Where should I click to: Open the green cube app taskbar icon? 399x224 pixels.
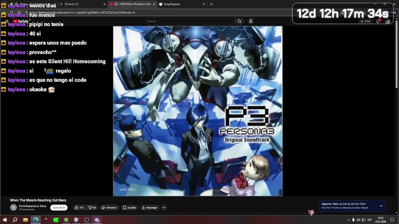click(x=66, y=220)
